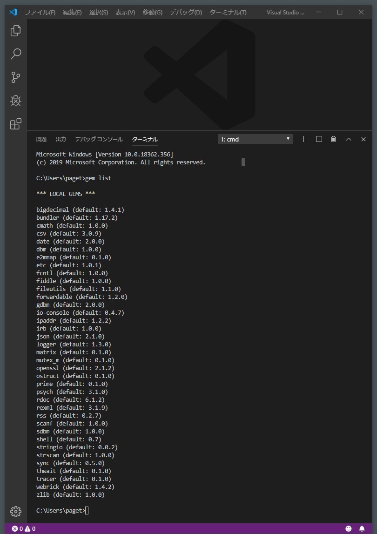
Task: Switch to the 問題 panel tab
Action: (x=41, y=139)
